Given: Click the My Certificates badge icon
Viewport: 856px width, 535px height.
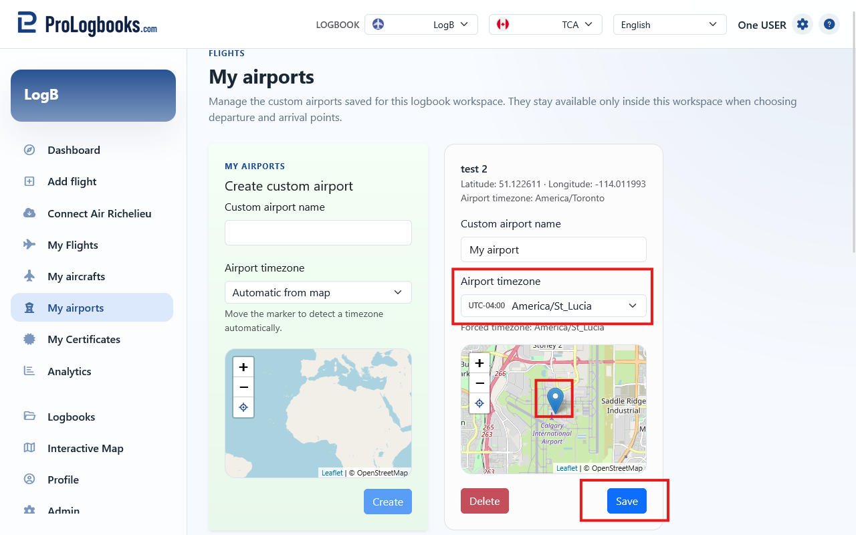Looking at the screenshot, I should [29, 339].
